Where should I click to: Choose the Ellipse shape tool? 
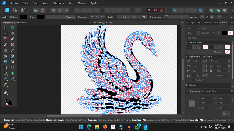pos(12,67)
